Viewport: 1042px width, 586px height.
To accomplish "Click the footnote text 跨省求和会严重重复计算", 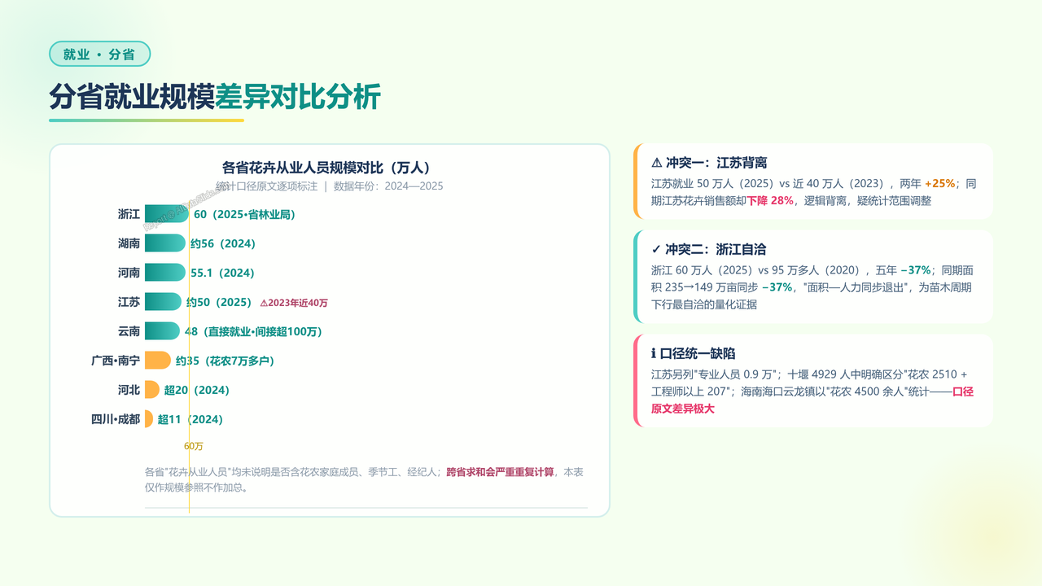I will 500,472.
